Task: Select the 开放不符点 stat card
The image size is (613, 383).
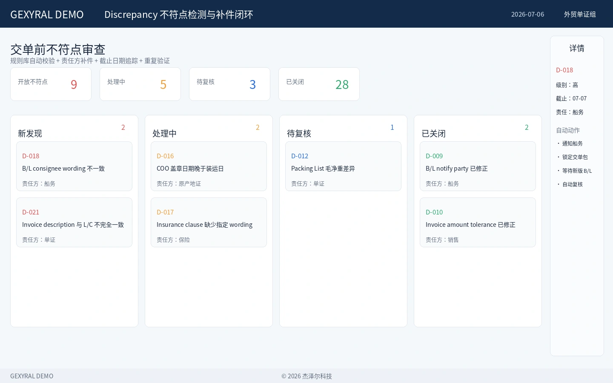Action: [x=51, y=84]
